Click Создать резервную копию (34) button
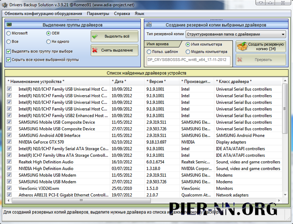This screenshot has height=224, width=293. click(261, 46)
